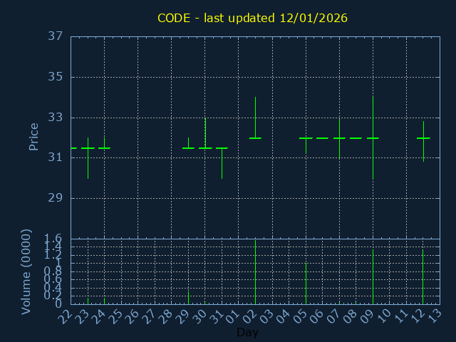
Task: Select the price candle for day 09
Action: tap(373, 138)
